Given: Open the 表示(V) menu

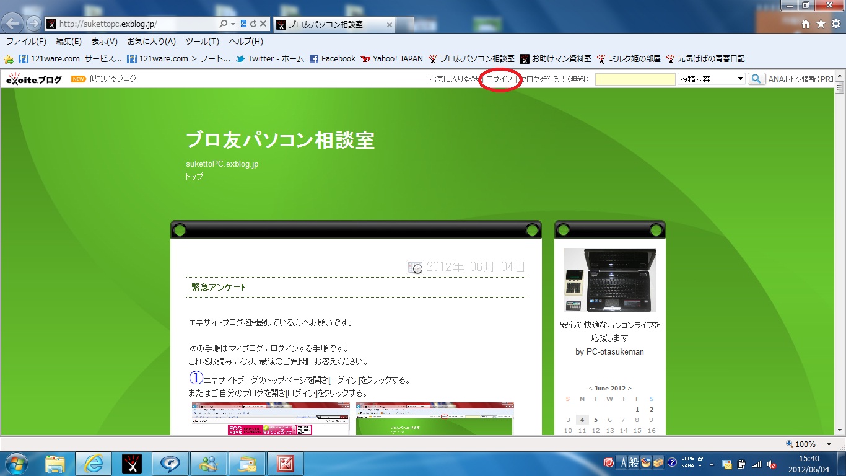Looking at the screenshot, I should click(x=105, y=42).
